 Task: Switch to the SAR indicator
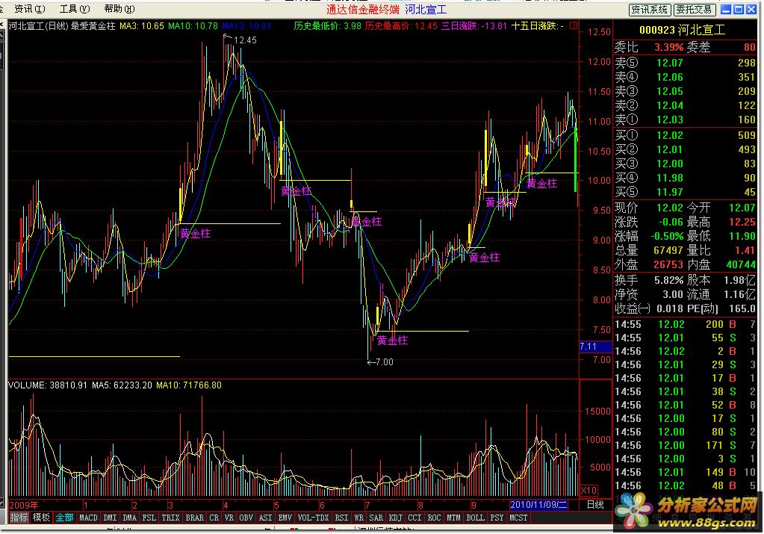click(x=376, y=518)
